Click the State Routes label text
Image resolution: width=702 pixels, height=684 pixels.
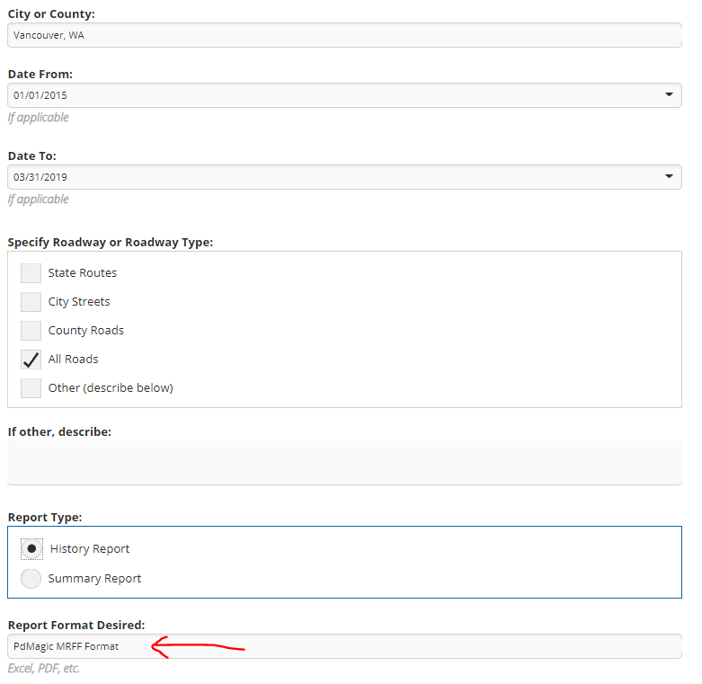[83, 273]
